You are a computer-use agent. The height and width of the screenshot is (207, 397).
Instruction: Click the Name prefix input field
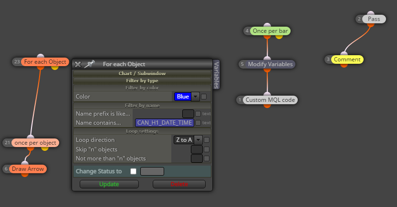pos(188,114)
